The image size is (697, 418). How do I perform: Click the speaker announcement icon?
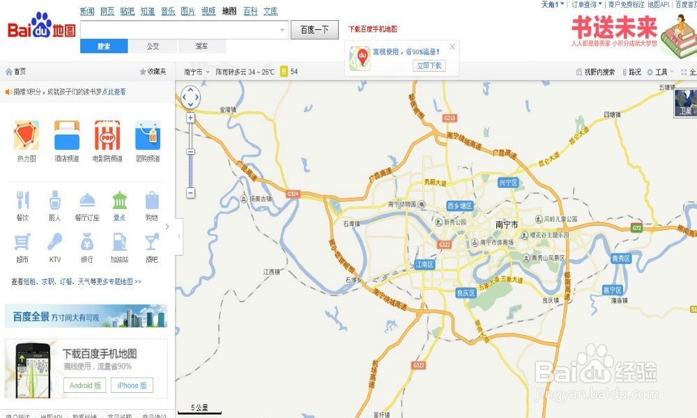pyautogui.click(x=8, y=92)
